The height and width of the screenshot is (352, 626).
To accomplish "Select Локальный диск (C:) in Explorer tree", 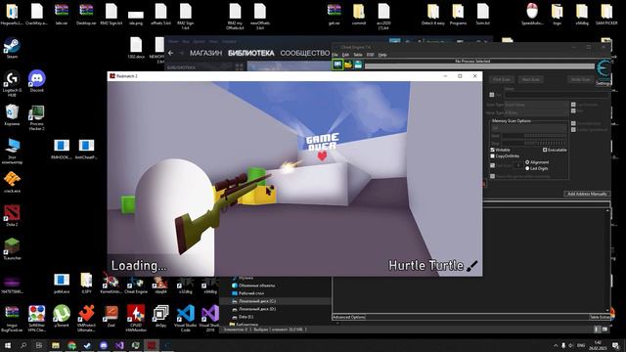I will click(257, 301).
